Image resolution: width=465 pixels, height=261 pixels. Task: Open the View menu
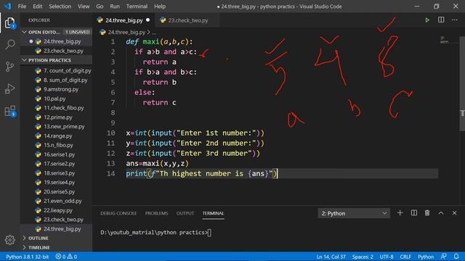point(84,7)
